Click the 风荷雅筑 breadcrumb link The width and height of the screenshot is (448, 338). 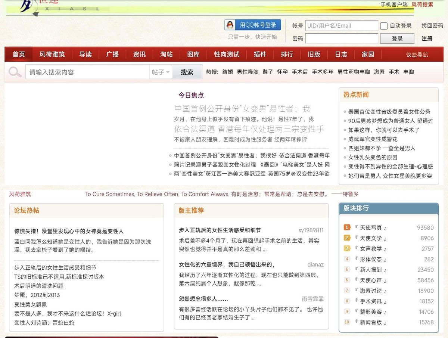(x=20, y=194)
